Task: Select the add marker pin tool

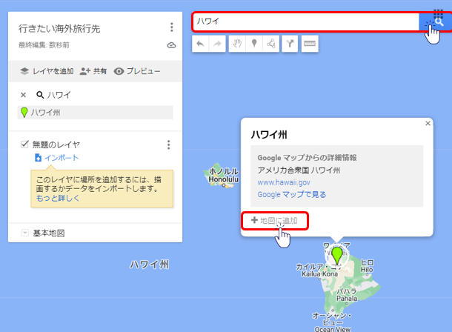Action: pyautogui.click(x=254, y=44)
